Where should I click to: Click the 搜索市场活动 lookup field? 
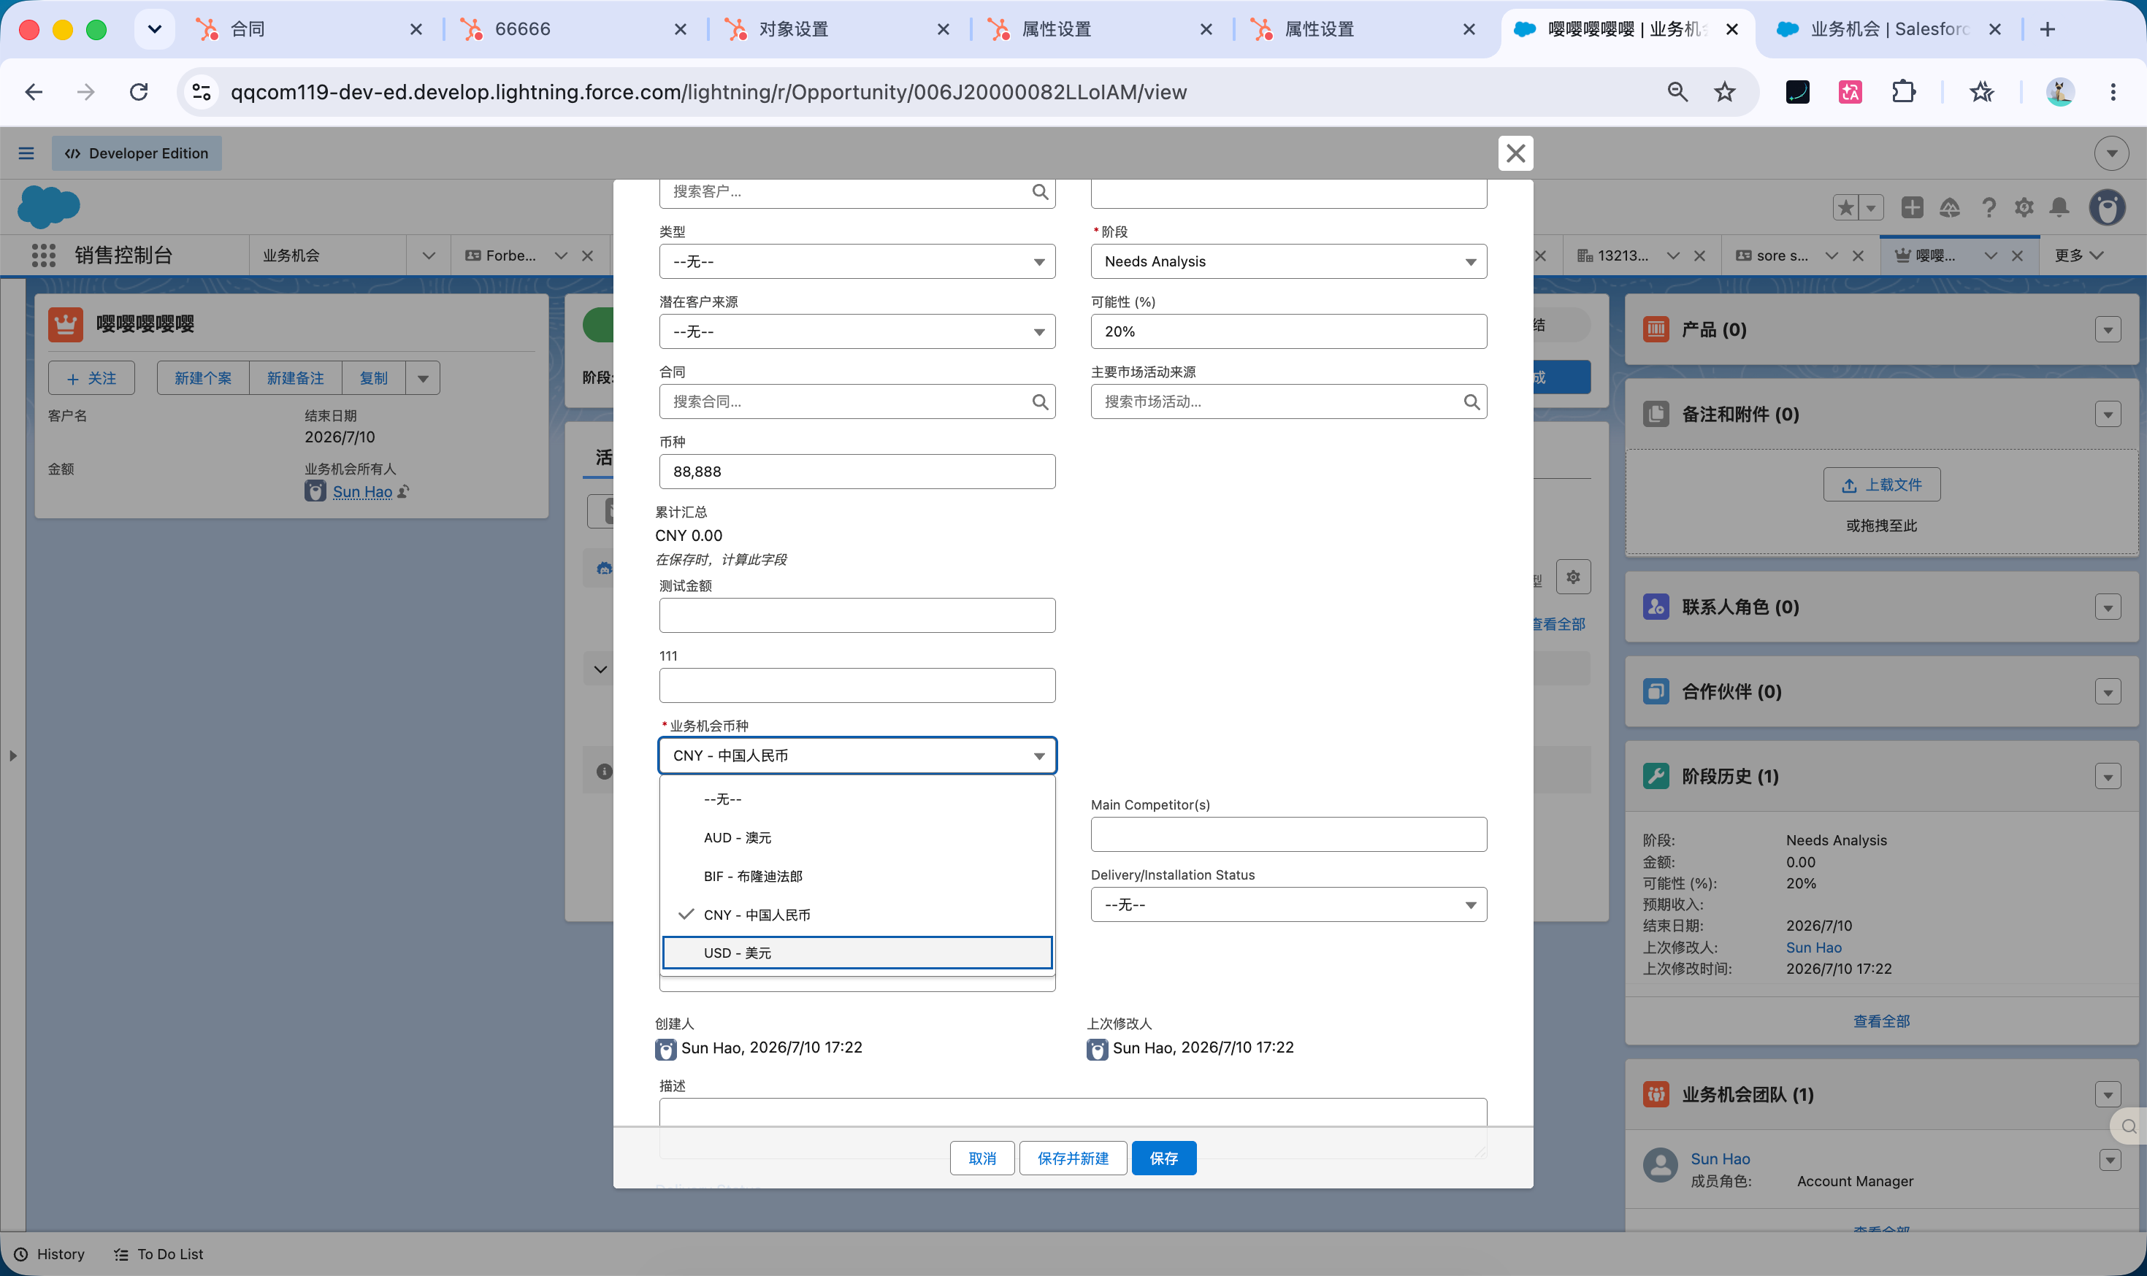pos(1288,401)
